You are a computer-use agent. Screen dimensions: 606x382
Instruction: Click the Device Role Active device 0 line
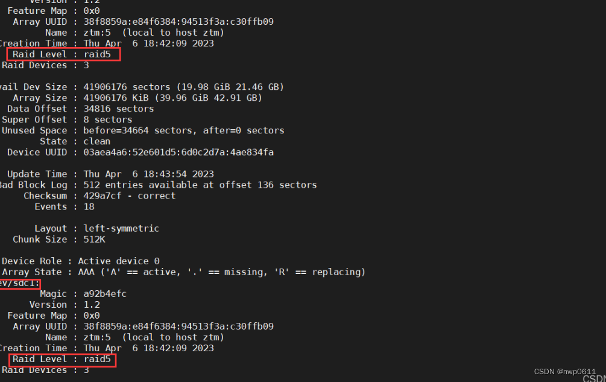tap(80, 261)
